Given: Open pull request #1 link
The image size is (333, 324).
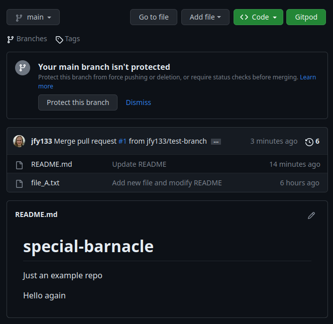Looking at the screenshot, I should (x=123, y=141).
